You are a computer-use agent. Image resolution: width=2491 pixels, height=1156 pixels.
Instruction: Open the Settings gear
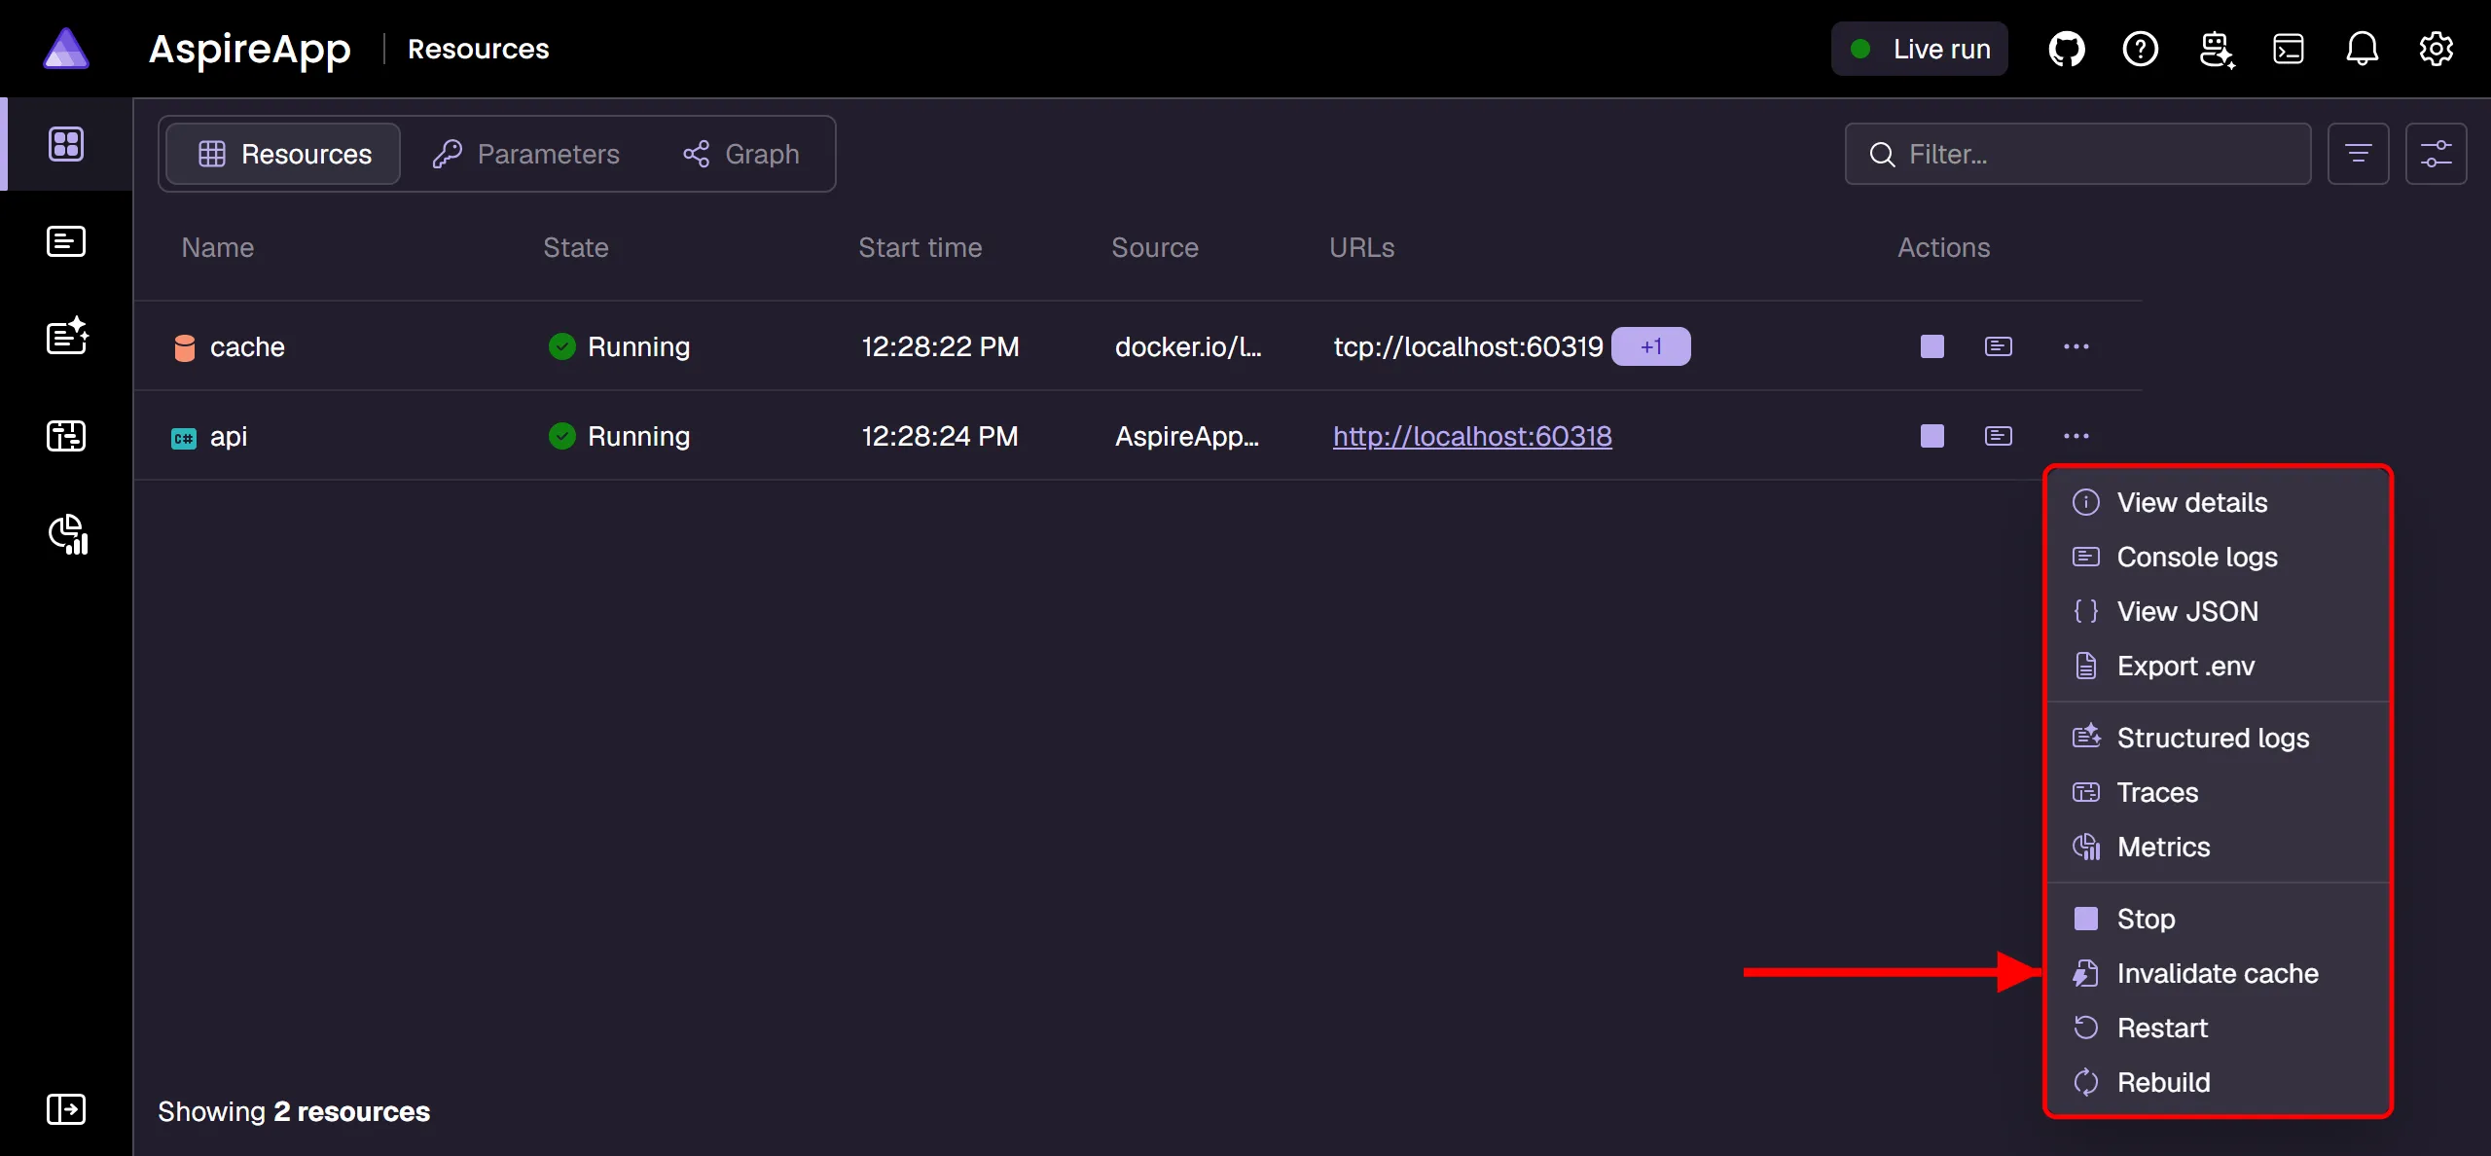(2437, 49)
